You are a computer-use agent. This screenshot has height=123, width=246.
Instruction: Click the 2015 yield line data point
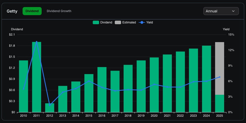89,81
